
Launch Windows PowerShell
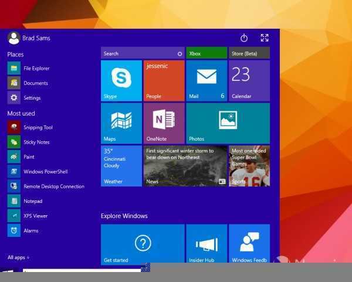[38, 172]
